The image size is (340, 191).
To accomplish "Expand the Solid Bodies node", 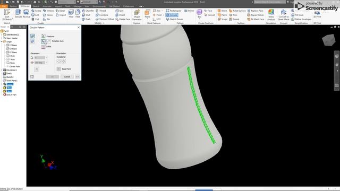I will click(2, 34).
